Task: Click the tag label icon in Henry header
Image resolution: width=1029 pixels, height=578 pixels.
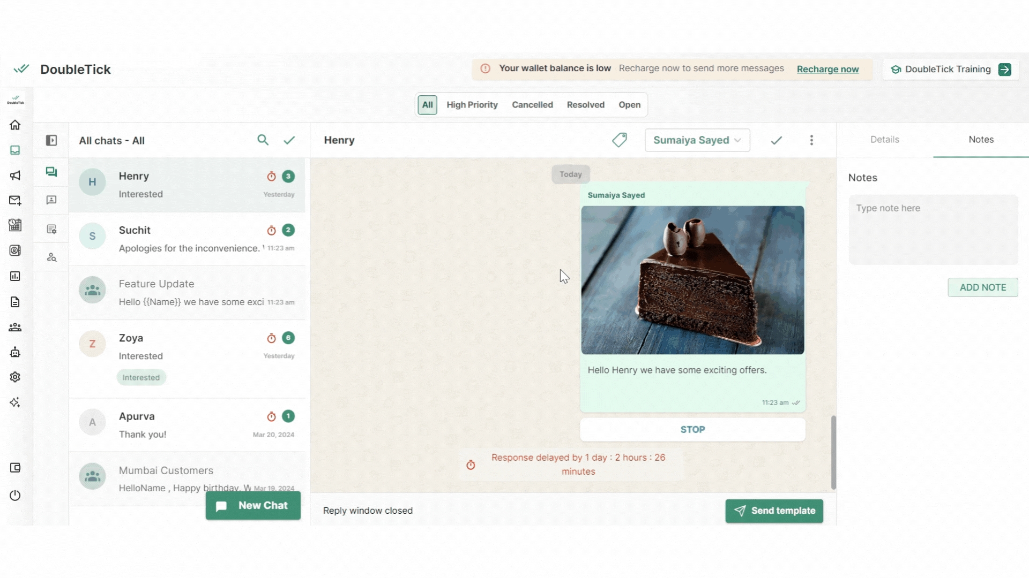Action: click(620, 140)
